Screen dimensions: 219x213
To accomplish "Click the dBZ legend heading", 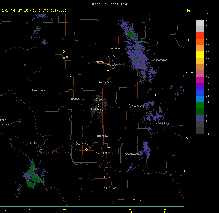I will pyautogui.click(x=206, y=13).
